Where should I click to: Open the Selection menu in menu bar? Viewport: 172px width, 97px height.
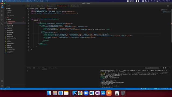(19, 1)
